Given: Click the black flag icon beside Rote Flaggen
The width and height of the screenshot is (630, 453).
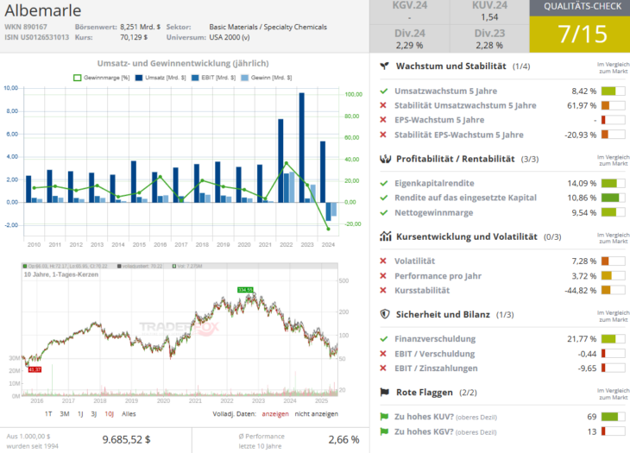Looking at the screenshot, I should pos(385,392).
